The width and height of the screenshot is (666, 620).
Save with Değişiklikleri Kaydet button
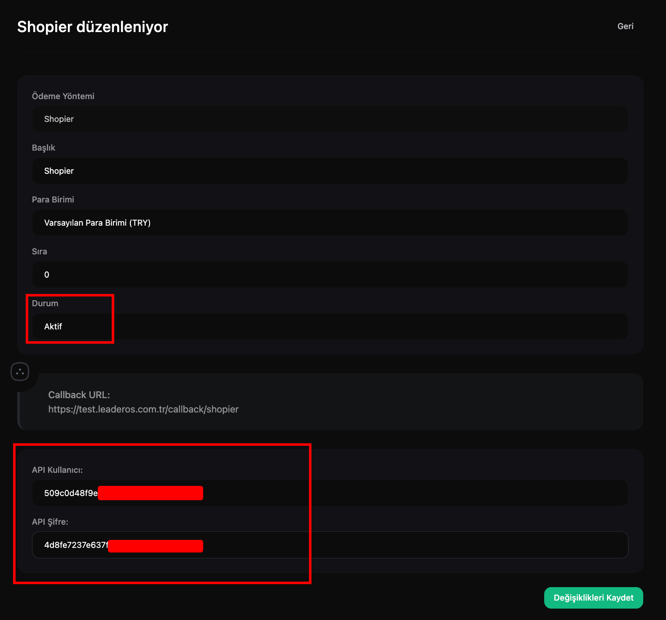coord(593,598)
